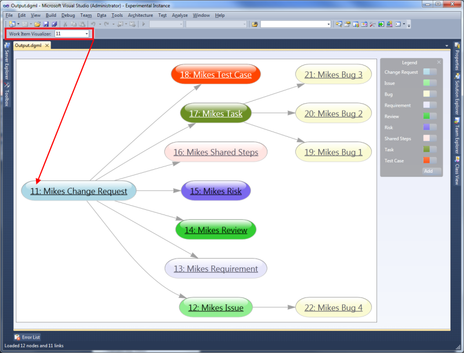Click the 17: Mikes Task node link

(216, 114)
